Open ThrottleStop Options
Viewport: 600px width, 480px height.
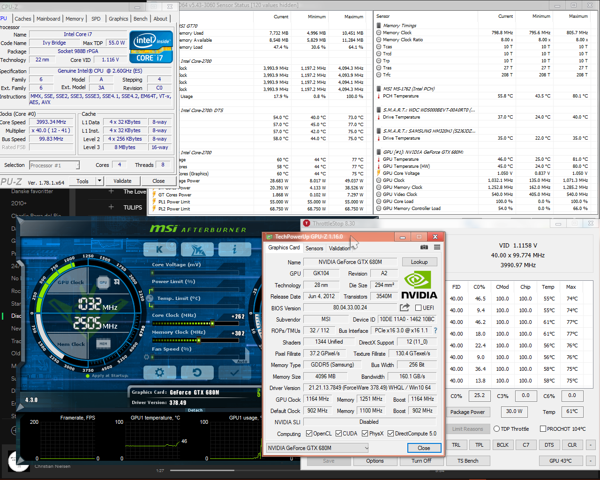tap(375, 461)
